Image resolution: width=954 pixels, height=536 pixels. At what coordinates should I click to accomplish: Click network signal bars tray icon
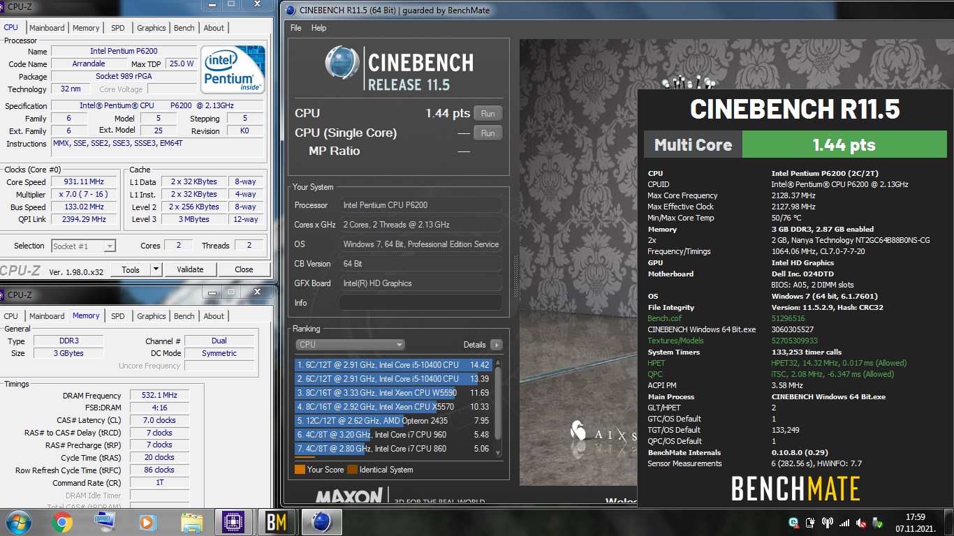[x=844, y=522]
